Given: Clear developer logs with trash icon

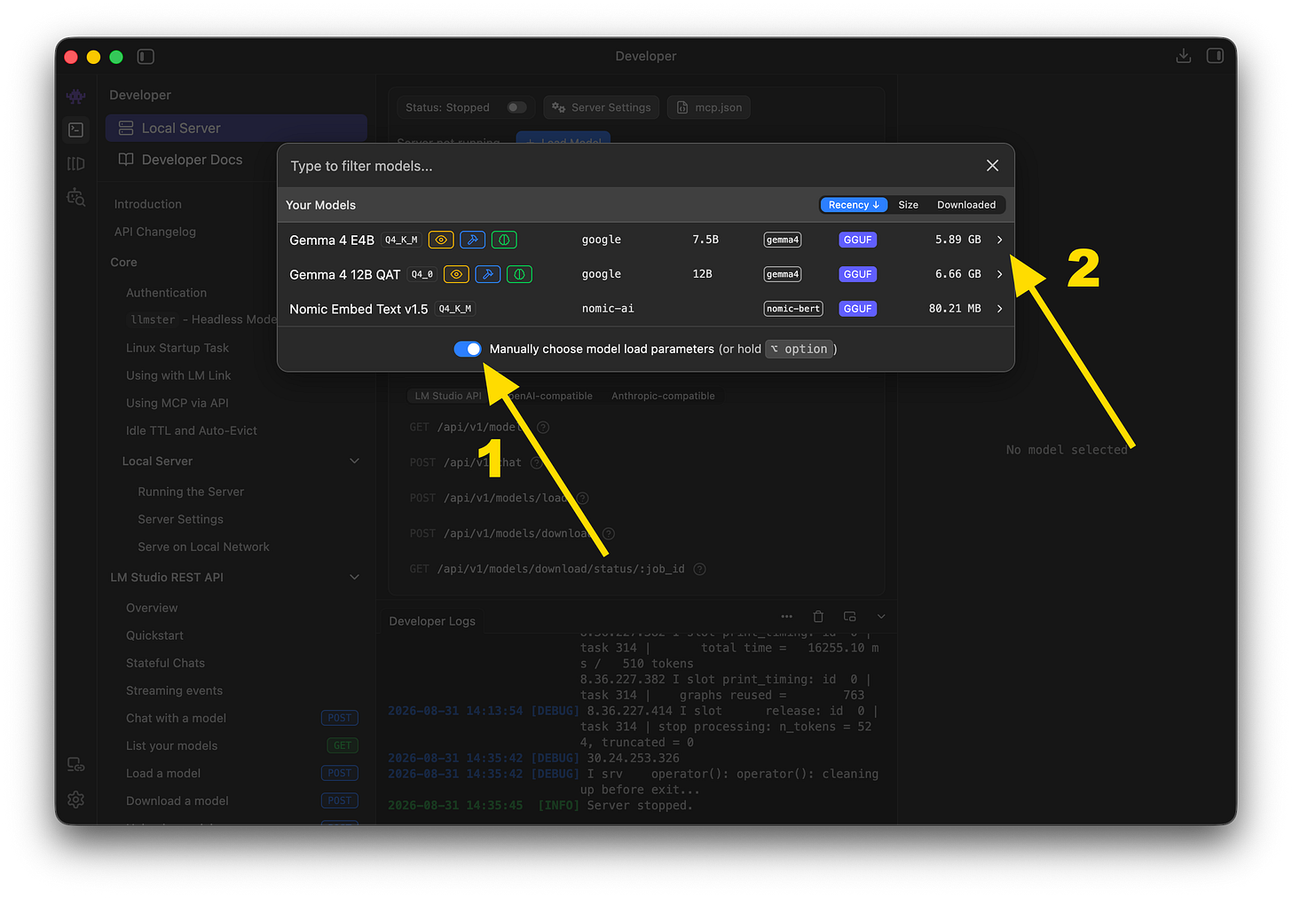Looking at the screenshot, I should [818, 617].
